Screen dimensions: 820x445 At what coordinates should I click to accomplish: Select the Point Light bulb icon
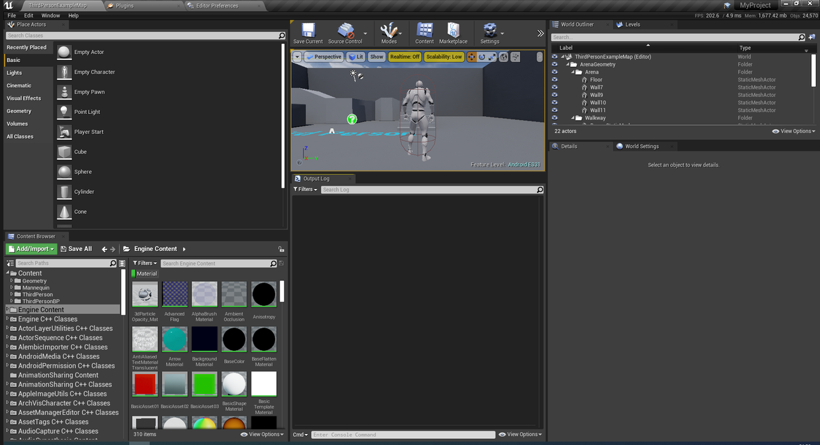[x=64, y=112]
